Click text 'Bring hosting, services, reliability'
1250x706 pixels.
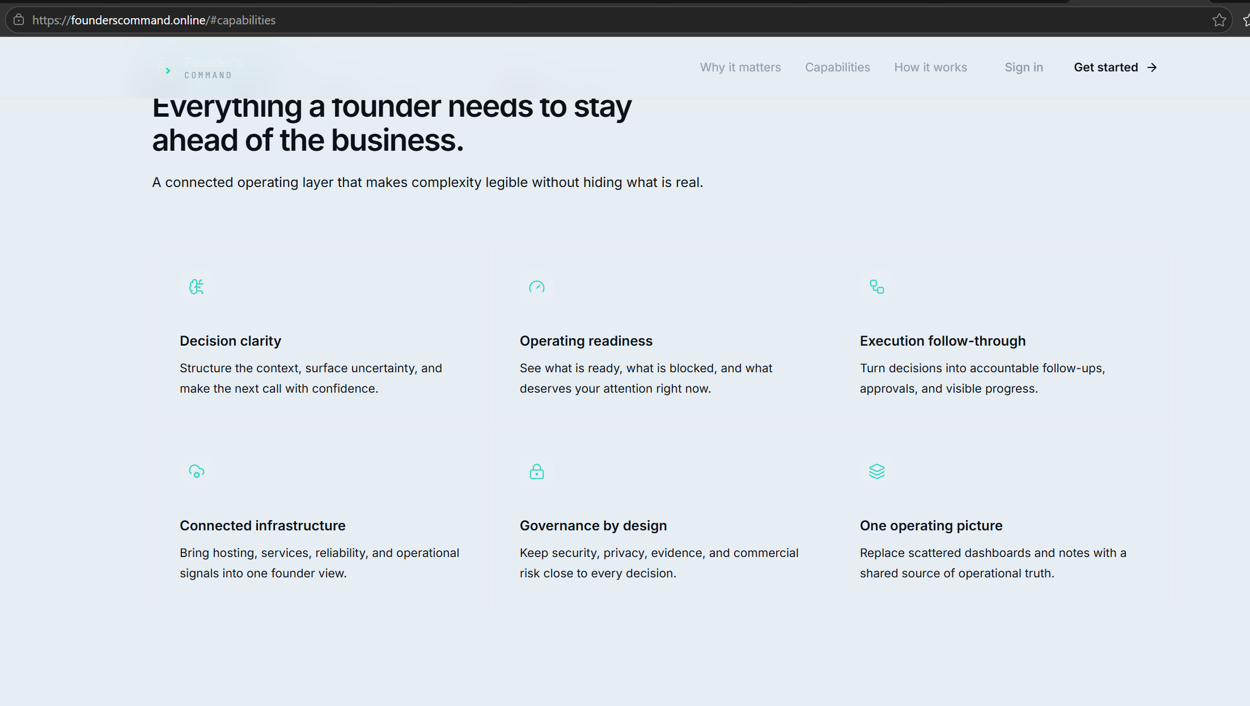point(274,553)
